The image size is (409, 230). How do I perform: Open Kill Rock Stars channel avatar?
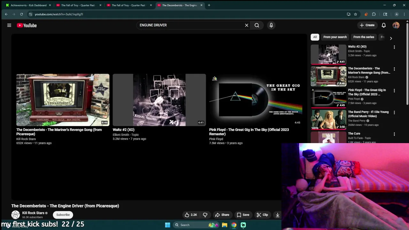tap(15, 215)
